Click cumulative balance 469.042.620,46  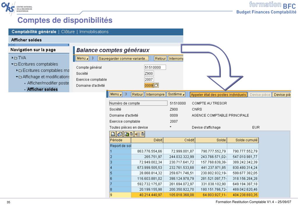pos(245,189)
